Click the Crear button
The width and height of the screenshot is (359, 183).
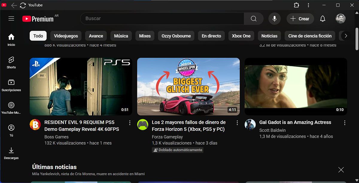click(300, 19)
